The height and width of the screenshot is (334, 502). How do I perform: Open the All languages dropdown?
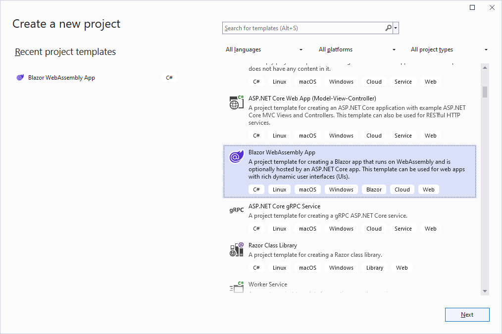coord(264,49)
